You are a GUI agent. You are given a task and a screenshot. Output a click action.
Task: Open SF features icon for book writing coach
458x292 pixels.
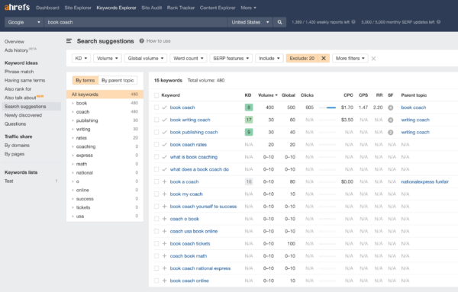click(391, 120)
